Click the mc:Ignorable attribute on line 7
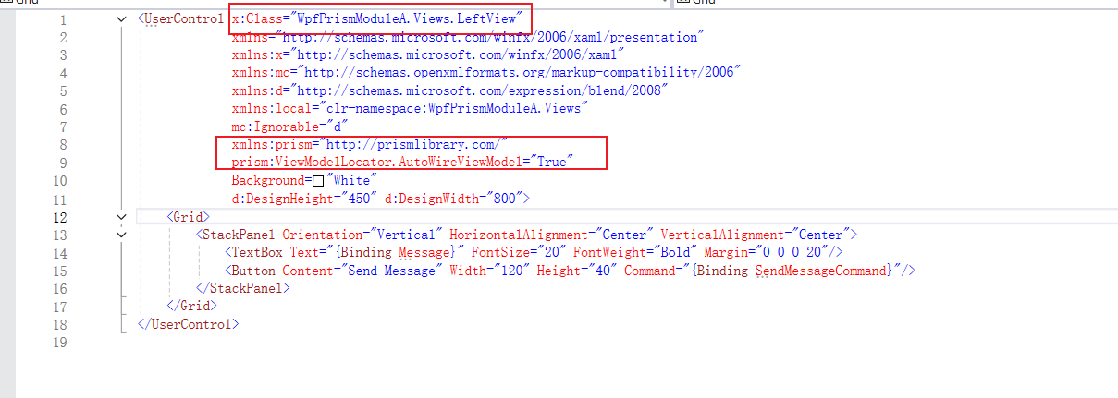 (274, 127)
